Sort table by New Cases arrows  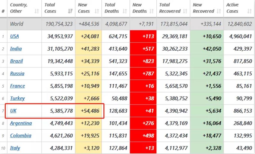pyautogui.click(x=97, y=11)
